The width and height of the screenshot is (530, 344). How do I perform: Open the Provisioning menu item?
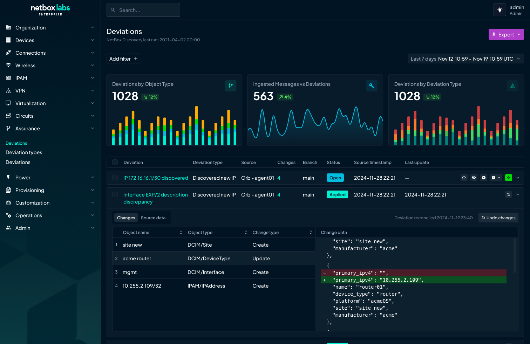(30, 190)
